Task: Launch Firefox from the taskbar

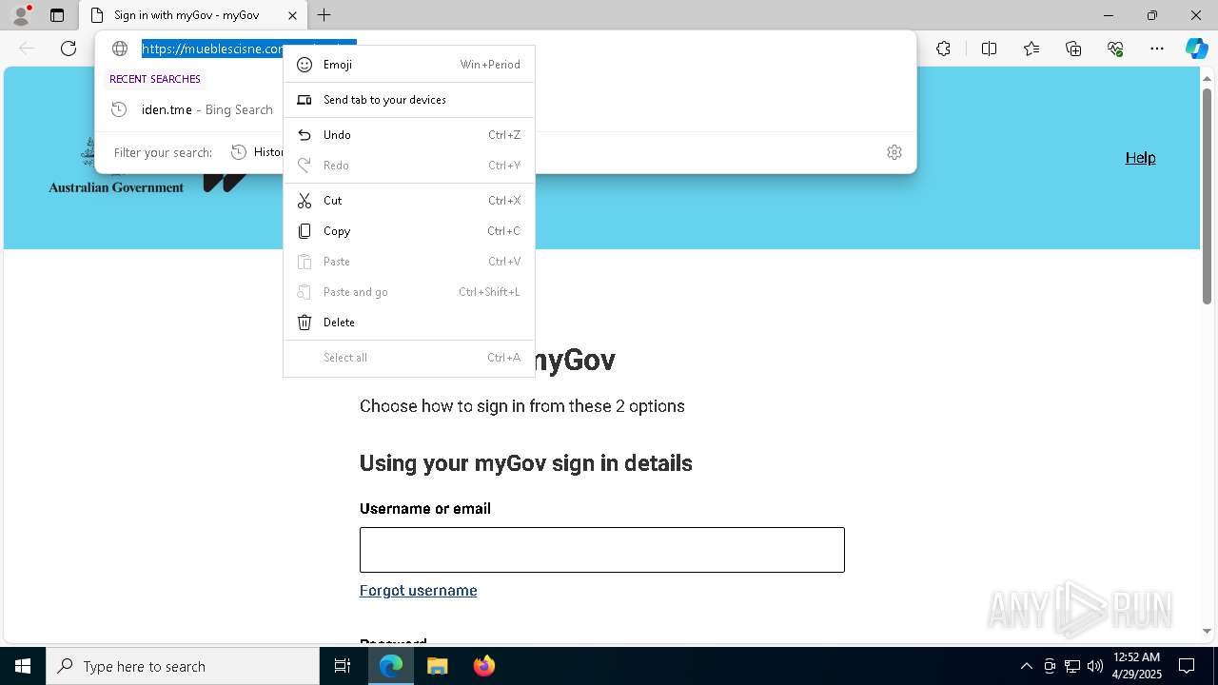Action: [483, 666]
